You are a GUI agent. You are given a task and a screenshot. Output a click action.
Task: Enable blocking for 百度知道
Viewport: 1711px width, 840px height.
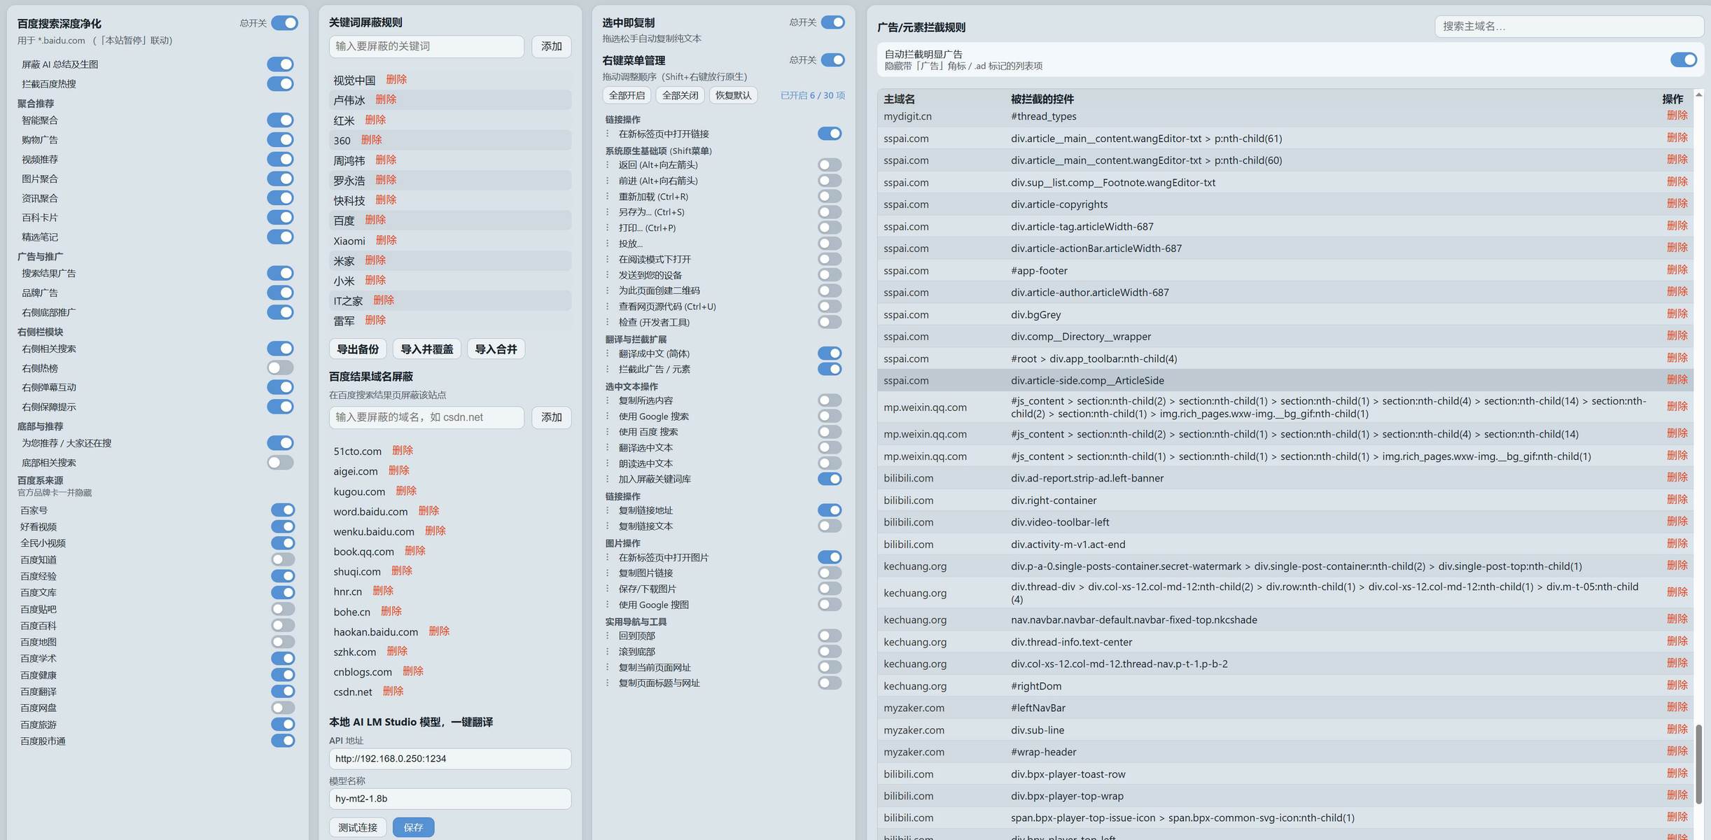(283, 559)
